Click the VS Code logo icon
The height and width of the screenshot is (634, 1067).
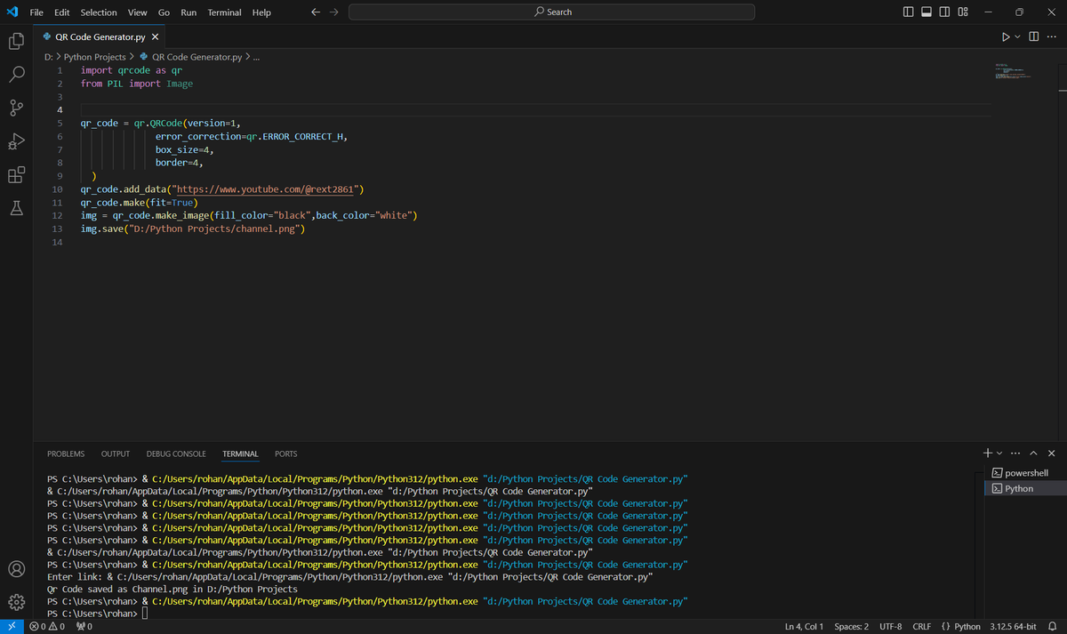12,12
